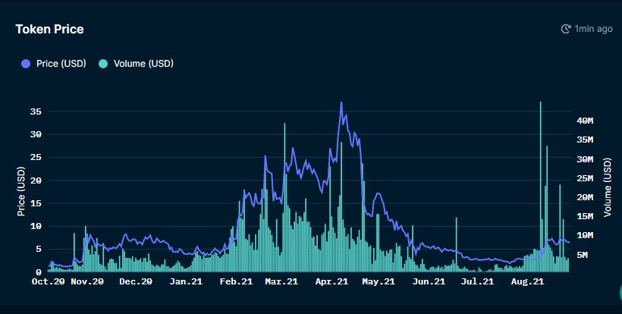Click the price line's highest peak in April

[341, 102]
